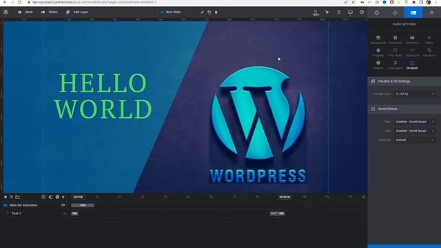Delete the slide with trash icon
The image size is (441, 248).
click(x=216, y=12)
